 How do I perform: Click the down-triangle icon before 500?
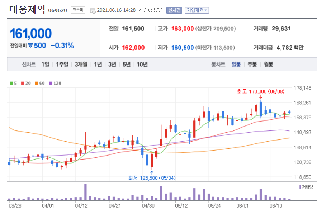point(30,46)
